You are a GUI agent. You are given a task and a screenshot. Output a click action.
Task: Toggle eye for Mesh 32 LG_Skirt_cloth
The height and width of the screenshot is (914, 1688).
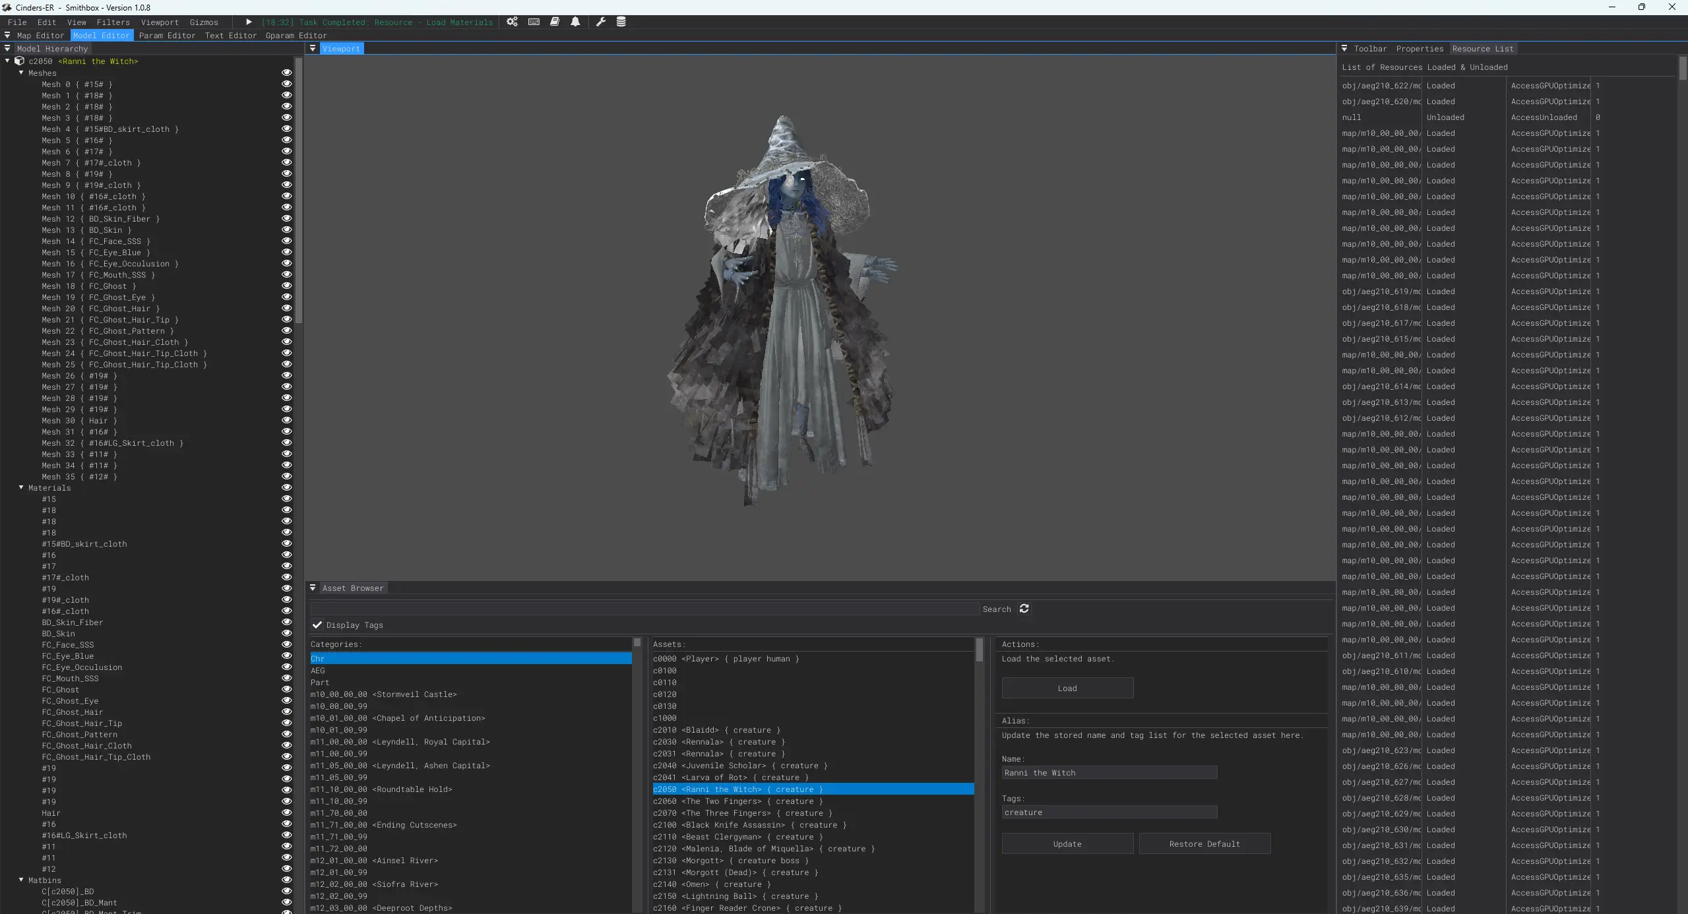coord(286,442)
